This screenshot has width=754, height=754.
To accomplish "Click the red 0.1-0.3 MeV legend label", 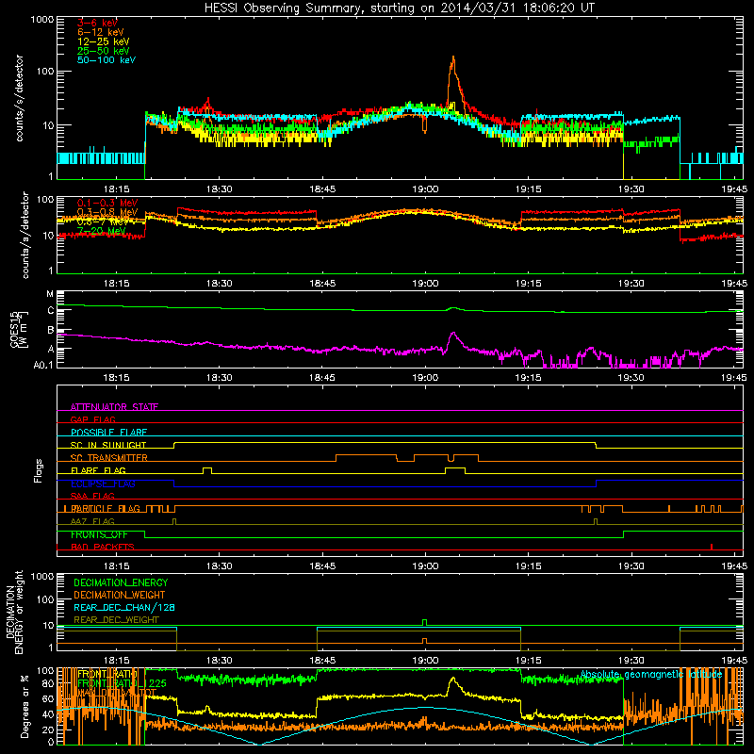I will click(x=107, y=203).
